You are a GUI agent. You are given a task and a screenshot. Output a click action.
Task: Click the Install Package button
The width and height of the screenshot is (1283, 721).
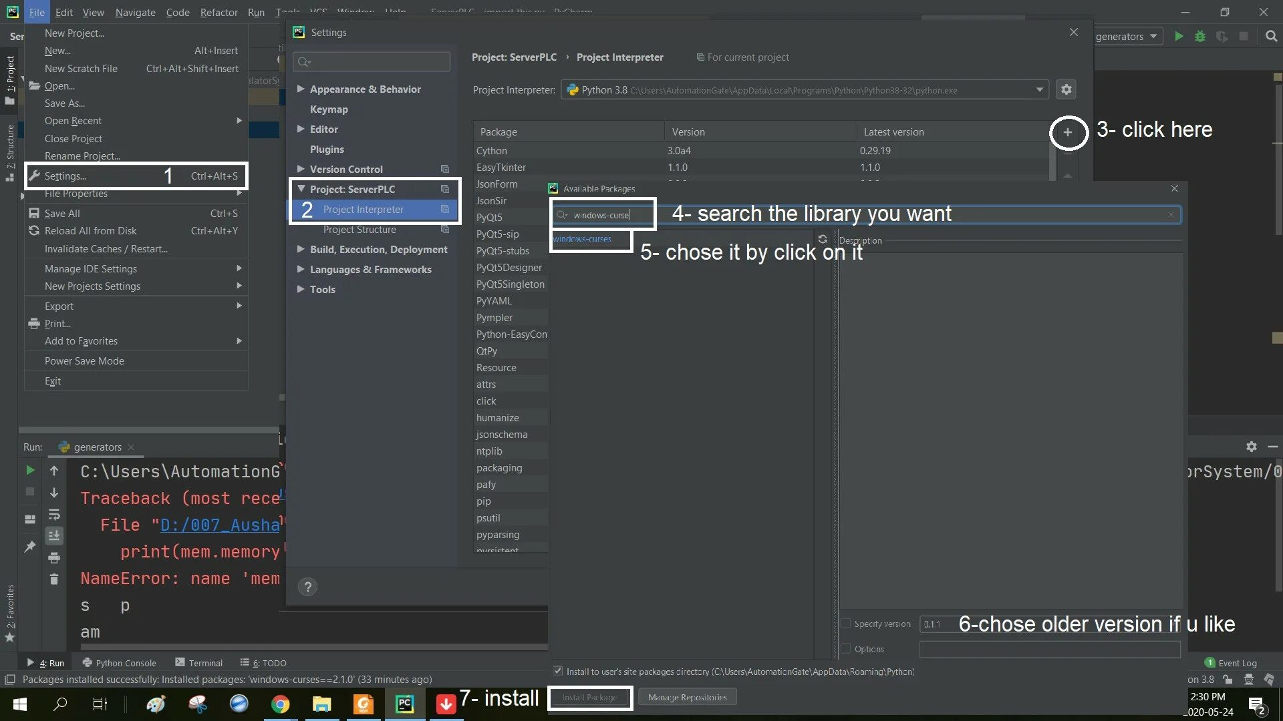pyautogui.click(x=589, y=698)
